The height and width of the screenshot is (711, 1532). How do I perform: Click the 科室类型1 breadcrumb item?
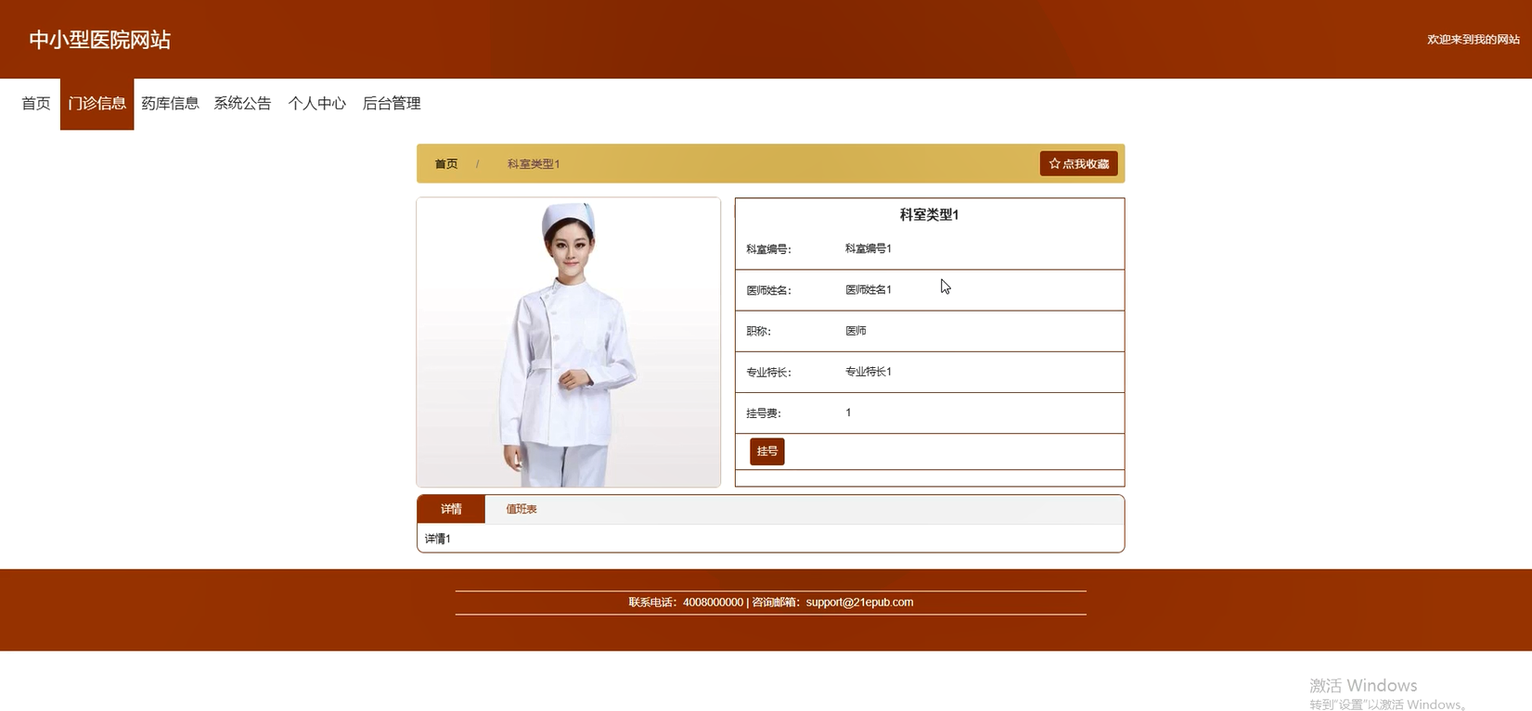[534, 164]
